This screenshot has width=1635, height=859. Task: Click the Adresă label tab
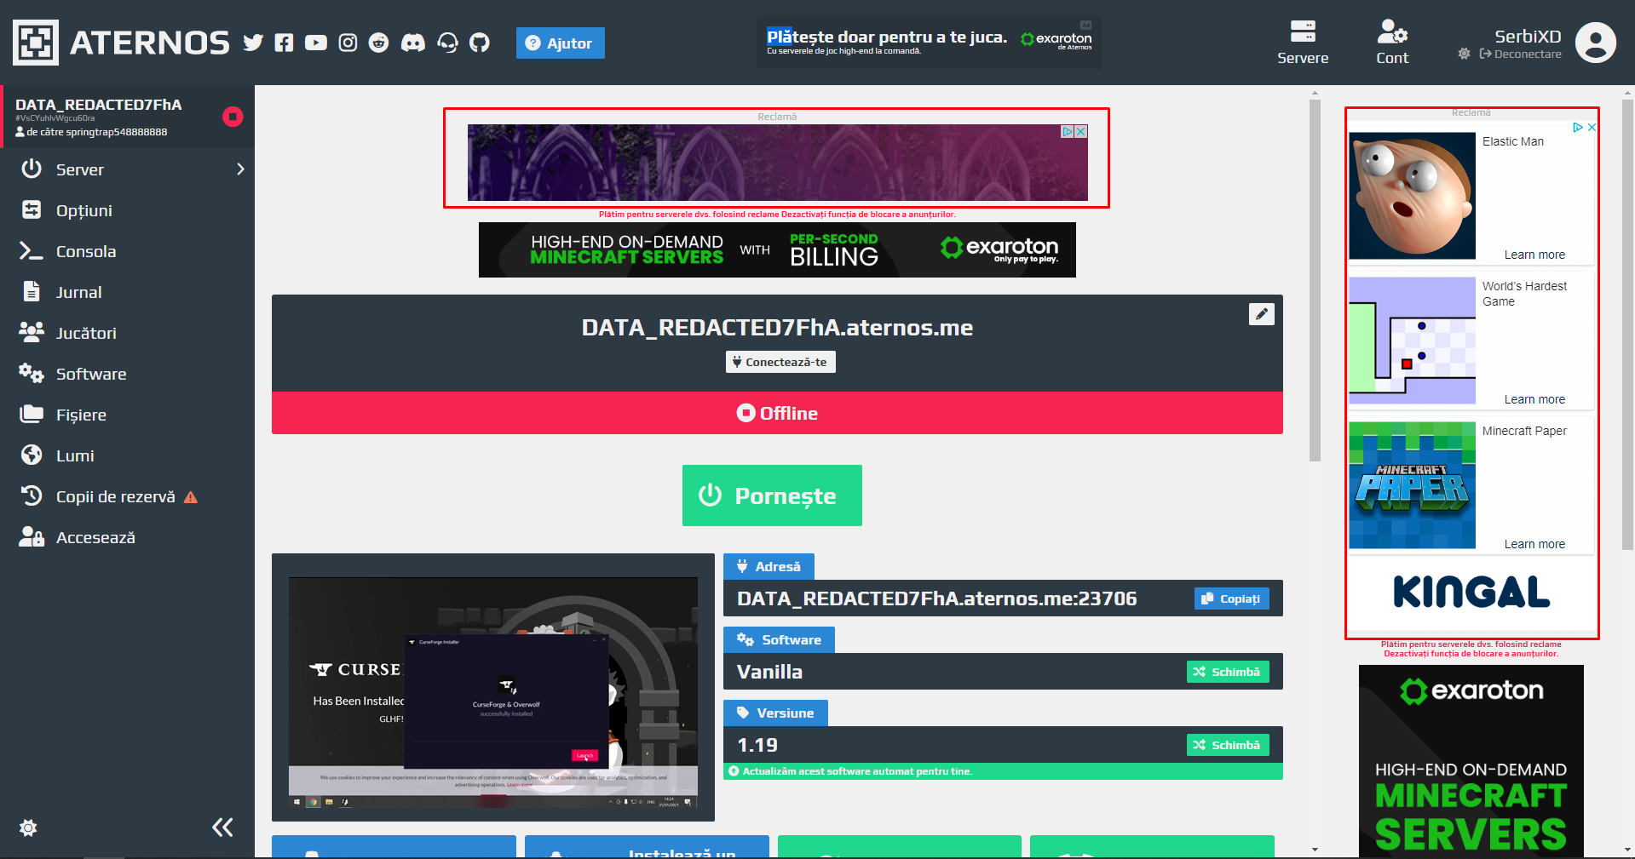pos(769,566)
